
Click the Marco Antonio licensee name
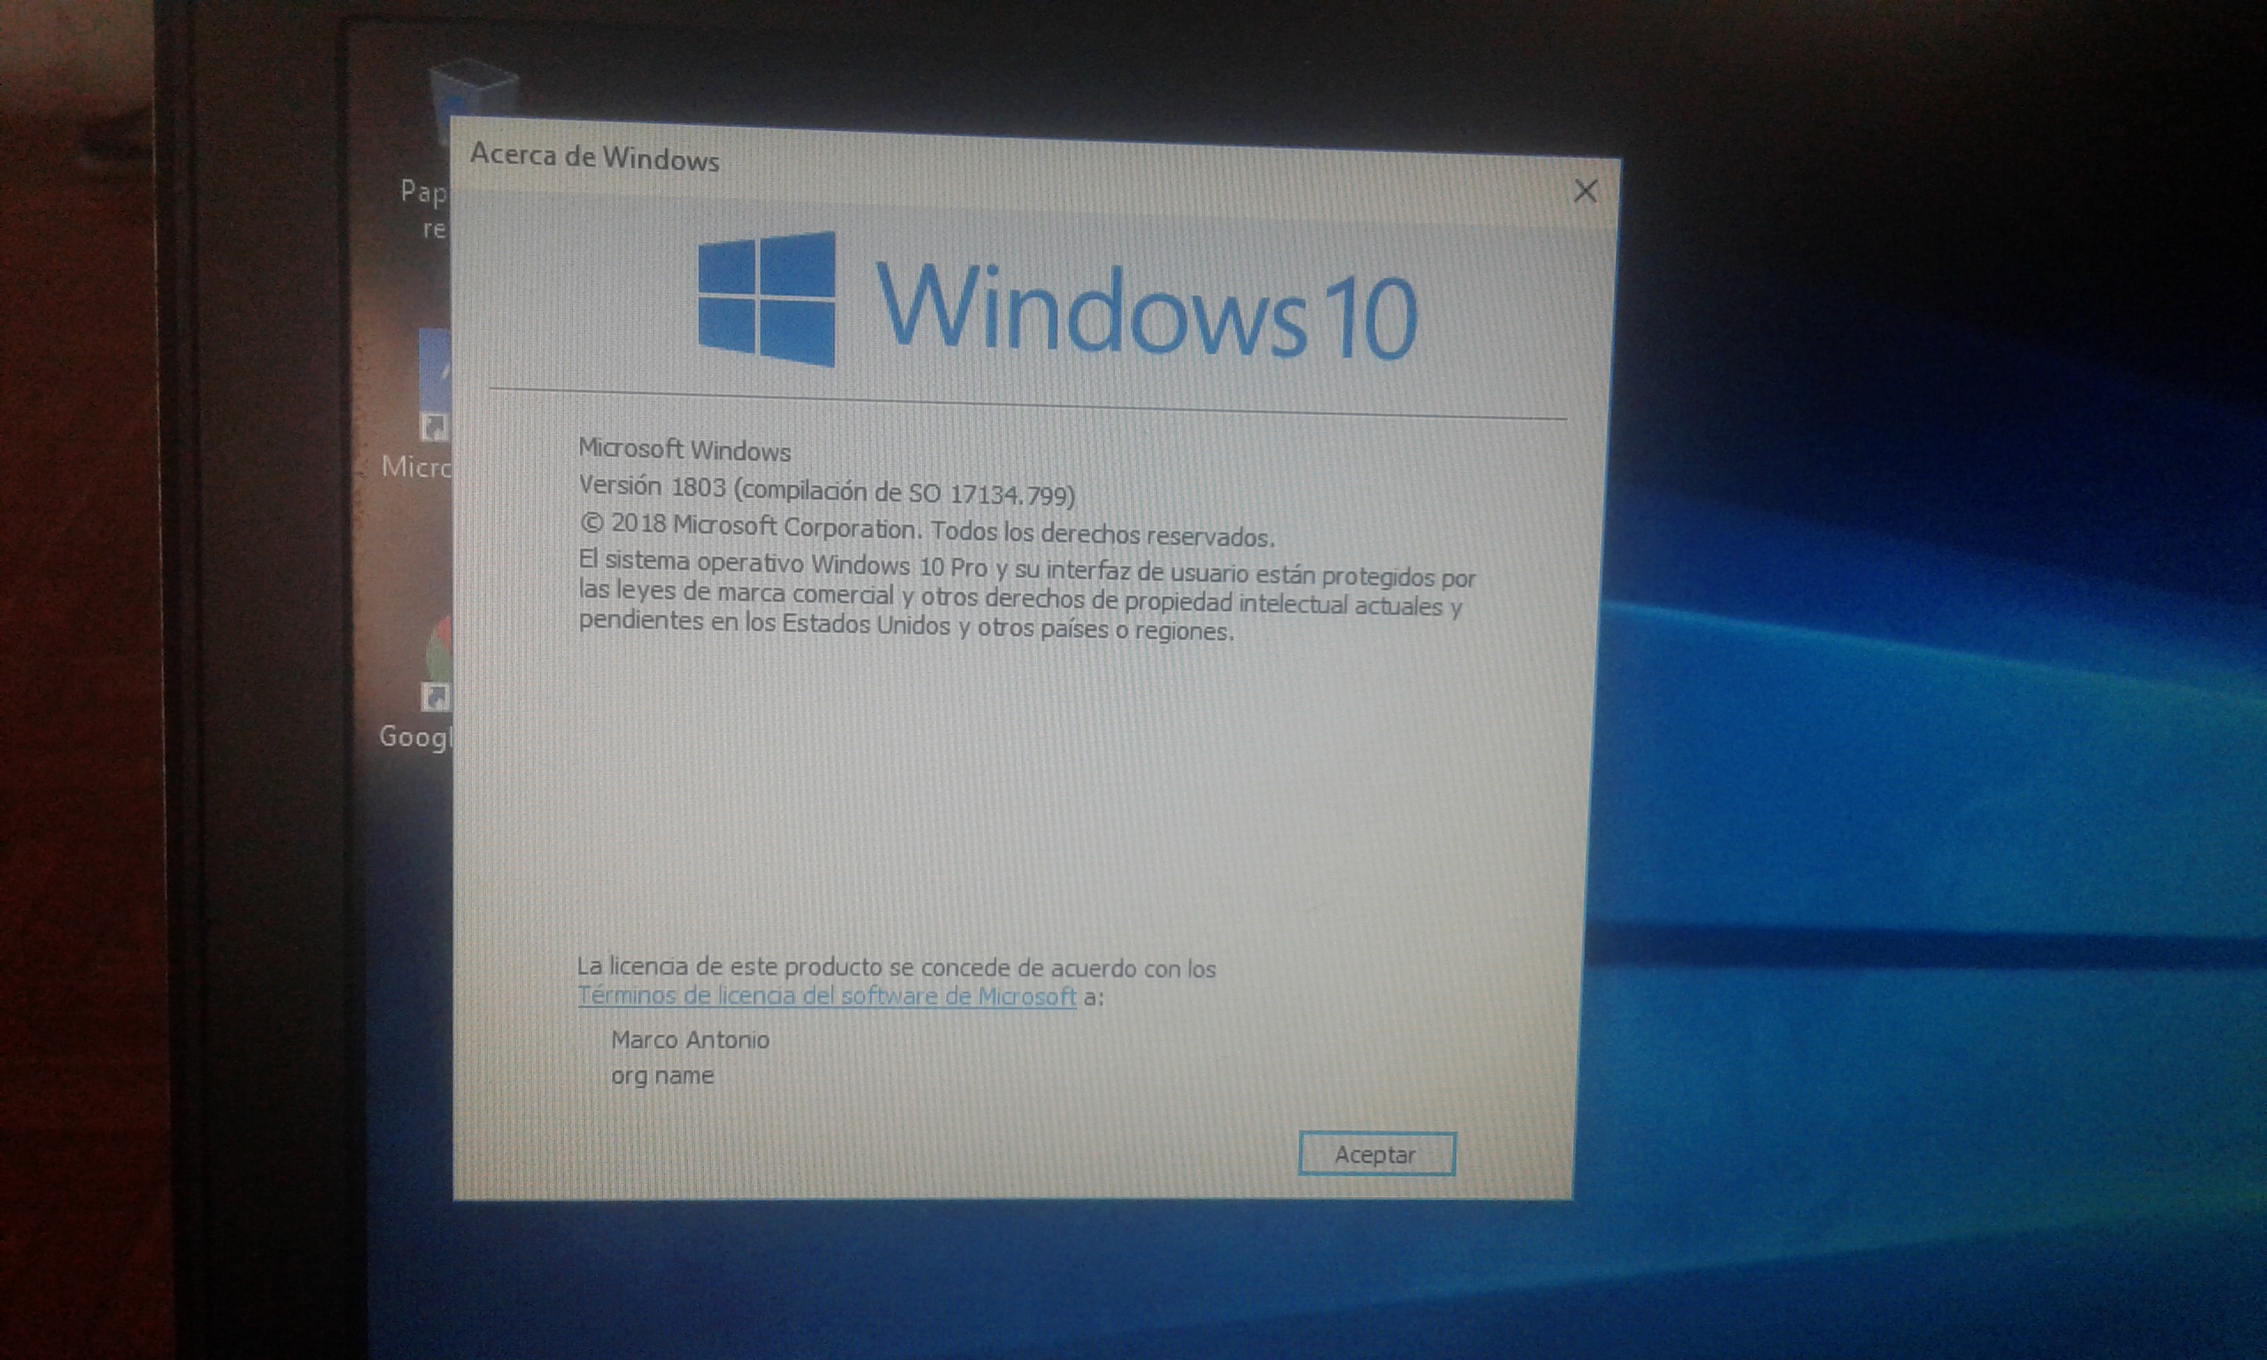690,1040
